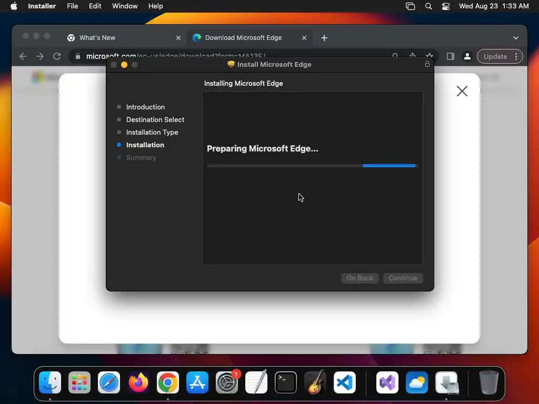539x404 pixels.
Task: Go forward in Chrome browser
Action: [x=40, y=56]
